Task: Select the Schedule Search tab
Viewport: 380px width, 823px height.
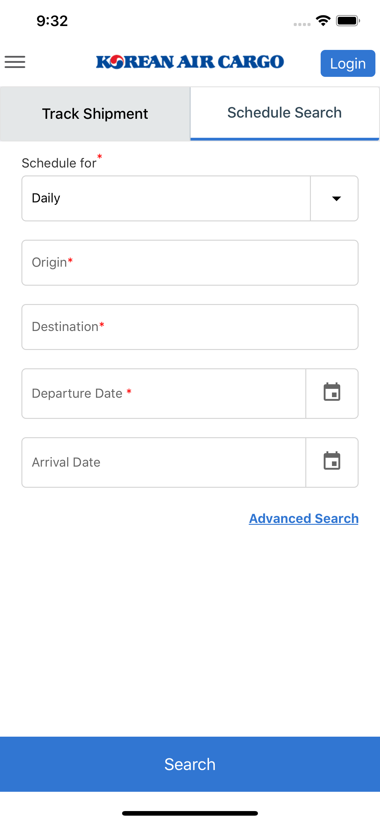Action: [285, 113]
